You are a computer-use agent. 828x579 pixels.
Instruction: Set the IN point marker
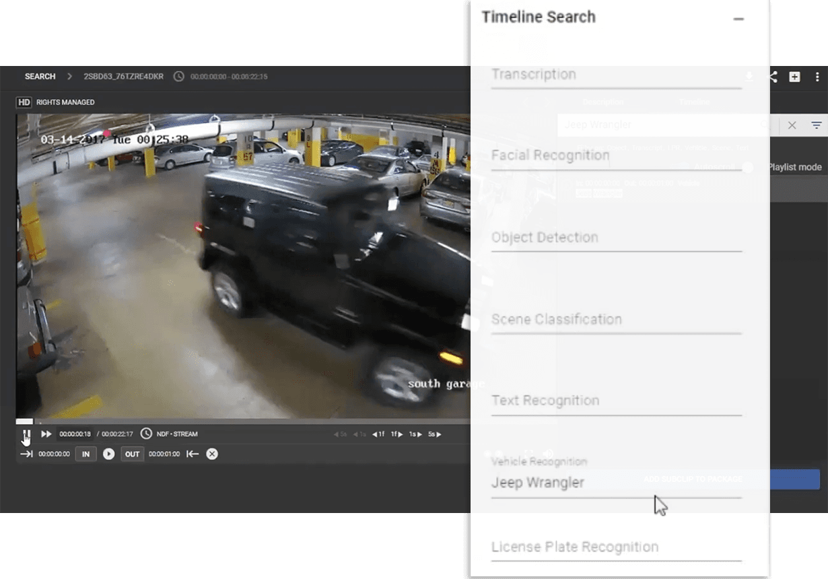[x=85, y=454]
